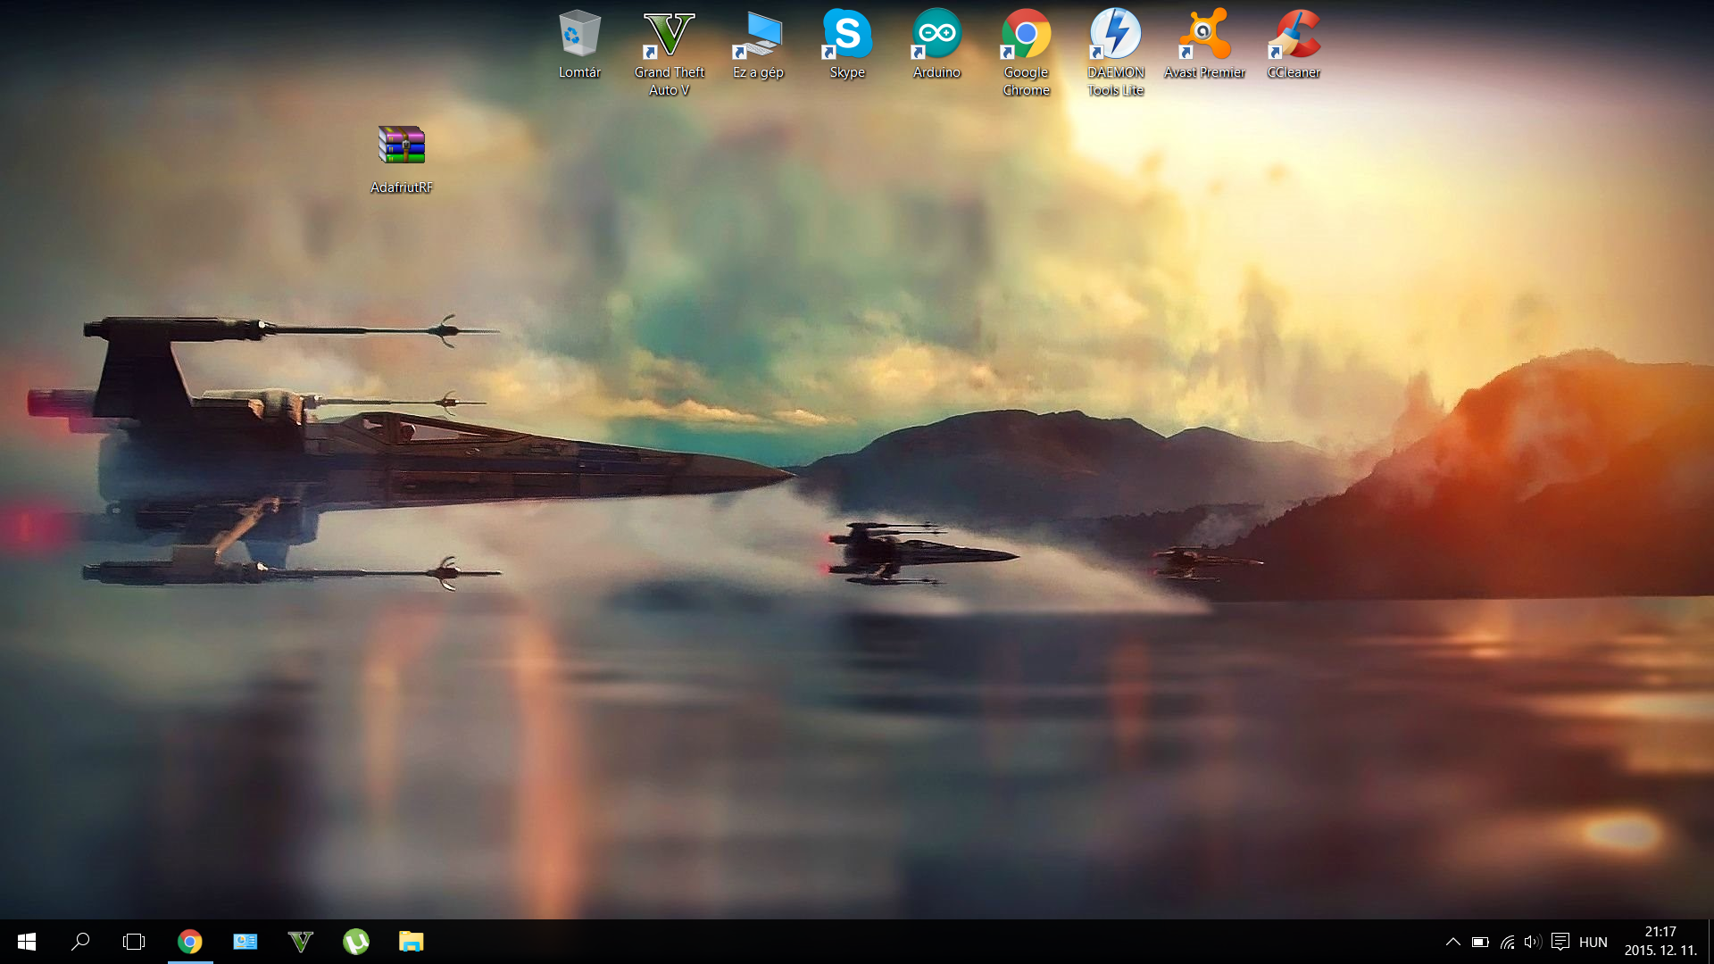Viewport: 1714px width, 964px height.
Task: Open the Ez a gép shortcut
Action: pyautogui.click(x=758, y=45)
